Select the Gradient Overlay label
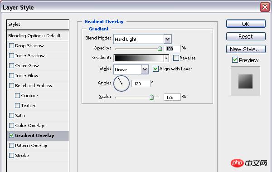Viewport: 272px width, 172px height. click(34, 136)
